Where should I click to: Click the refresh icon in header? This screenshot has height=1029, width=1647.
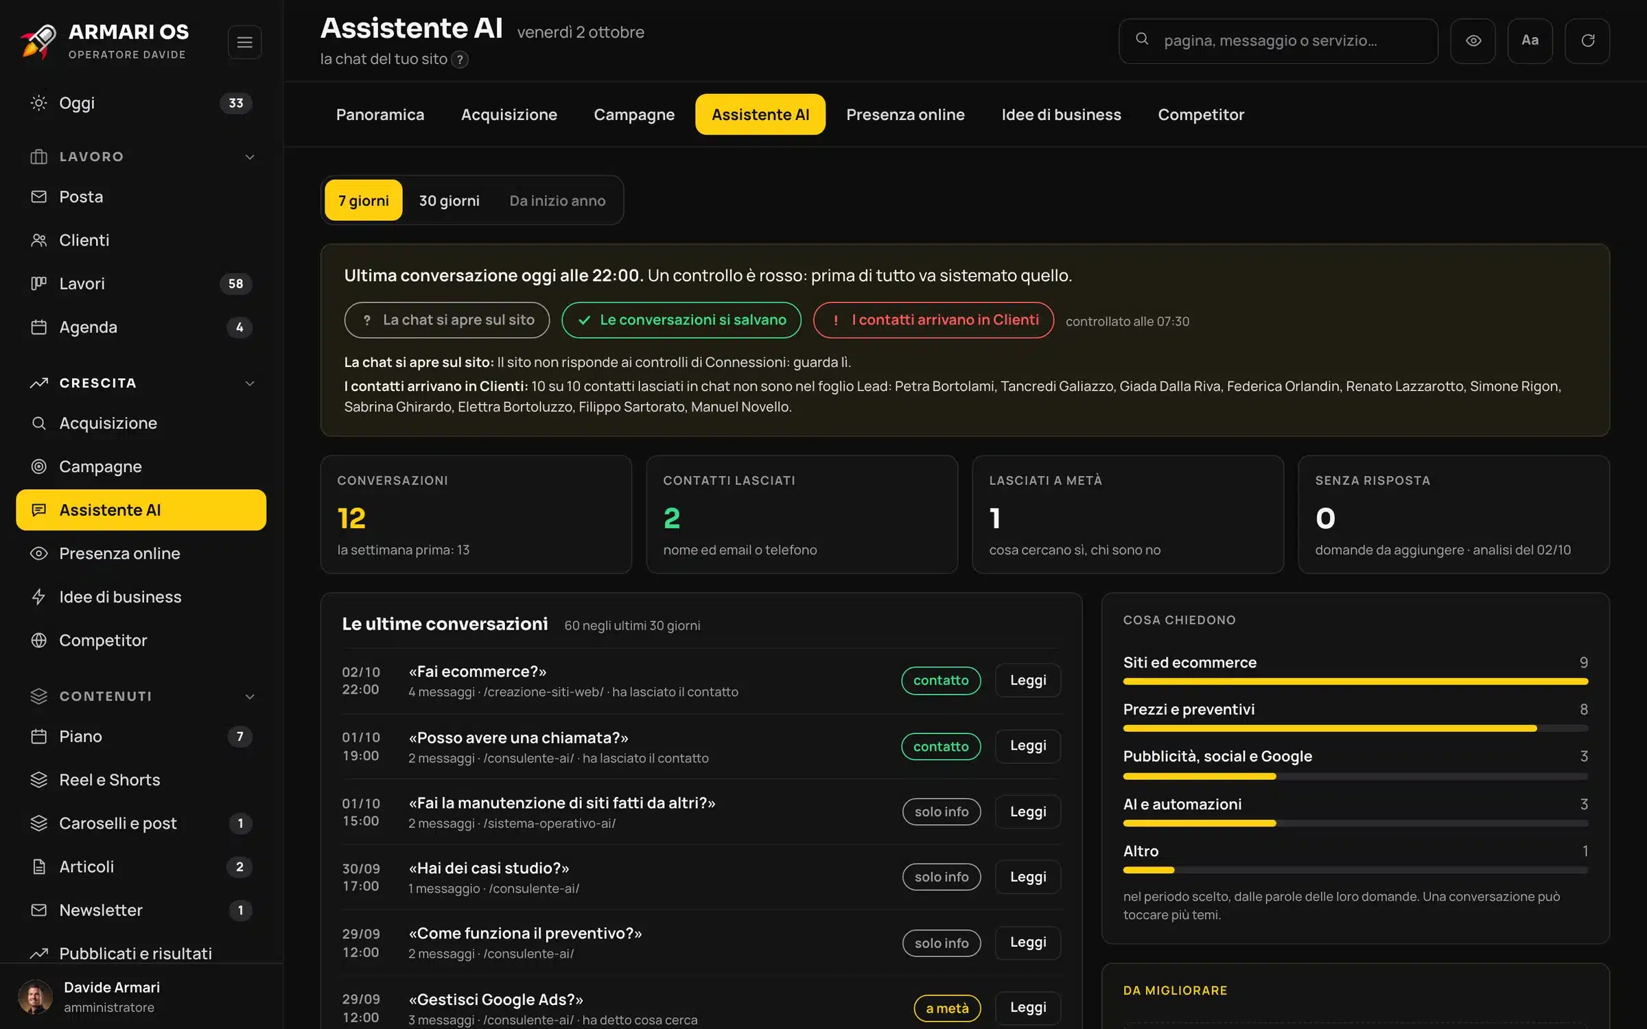(1587, 40)
